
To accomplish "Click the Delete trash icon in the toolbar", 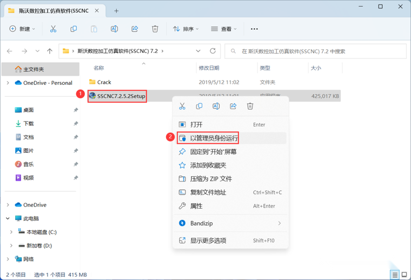I will tap(155, 29).
